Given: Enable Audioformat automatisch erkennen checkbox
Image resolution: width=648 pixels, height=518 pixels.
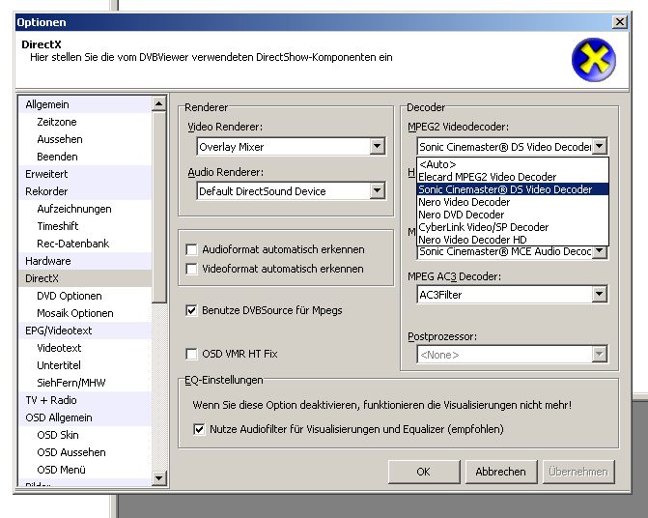Looking at the screenshot, I should point(192,249).
